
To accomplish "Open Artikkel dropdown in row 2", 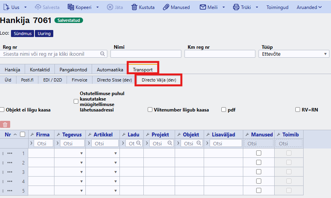I will click(x=116, y=163).
